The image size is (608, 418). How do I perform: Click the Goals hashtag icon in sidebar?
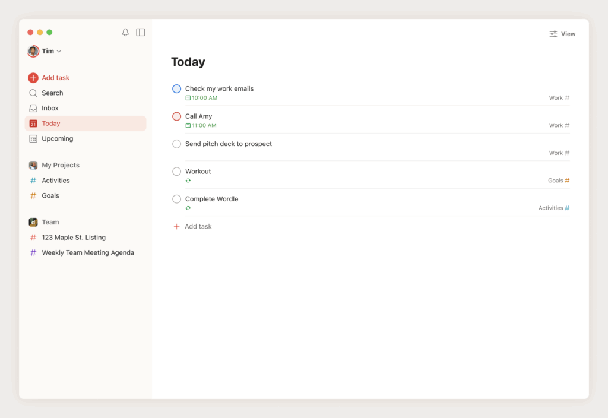[33, 195]
